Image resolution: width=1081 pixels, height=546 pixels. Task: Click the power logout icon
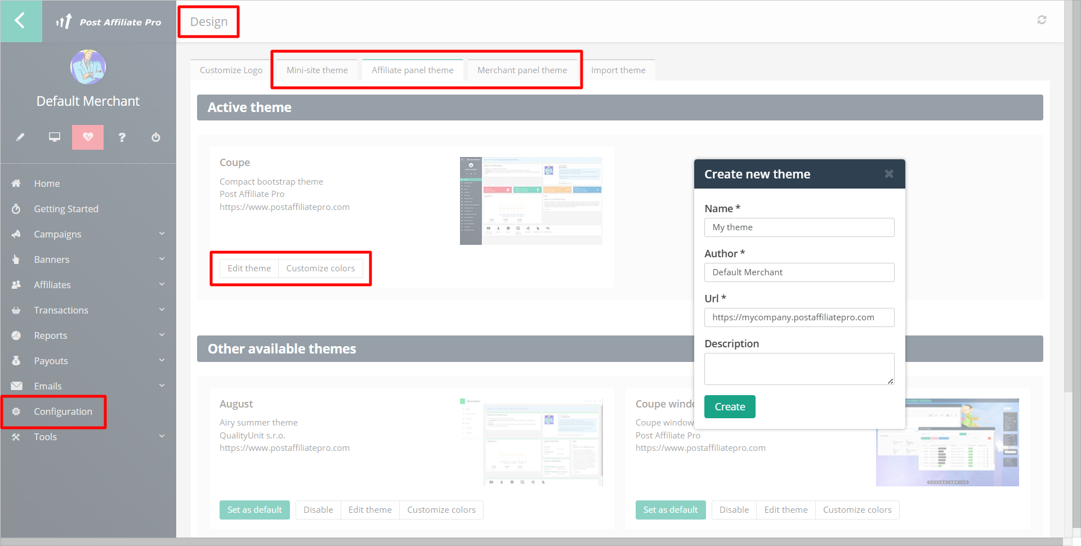tap(156, 137)
